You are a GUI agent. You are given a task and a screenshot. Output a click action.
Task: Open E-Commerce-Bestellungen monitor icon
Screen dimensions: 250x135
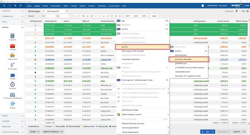pos(12,95)
